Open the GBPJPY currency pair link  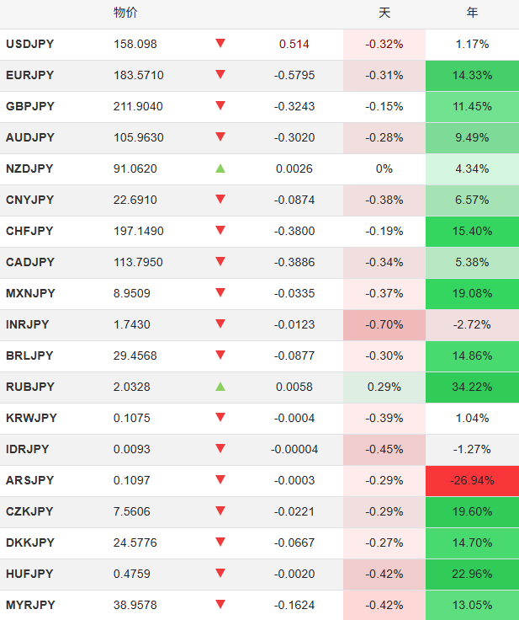tap(29, 106)
